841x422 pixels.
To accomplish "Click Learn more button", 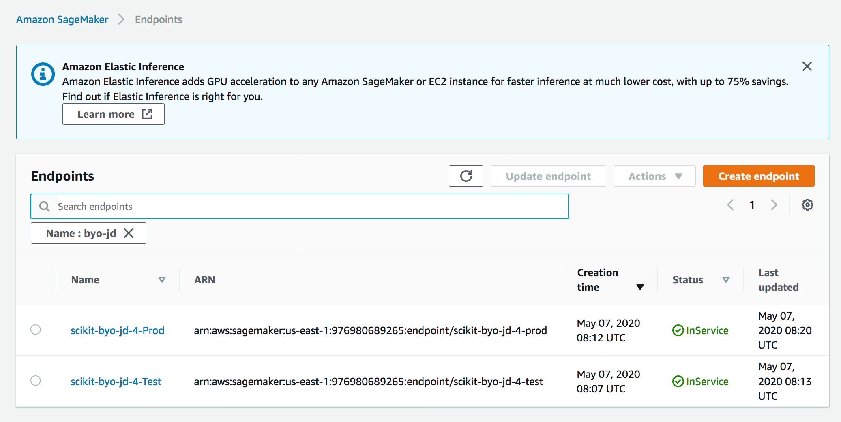I will (x=114, y=114).
